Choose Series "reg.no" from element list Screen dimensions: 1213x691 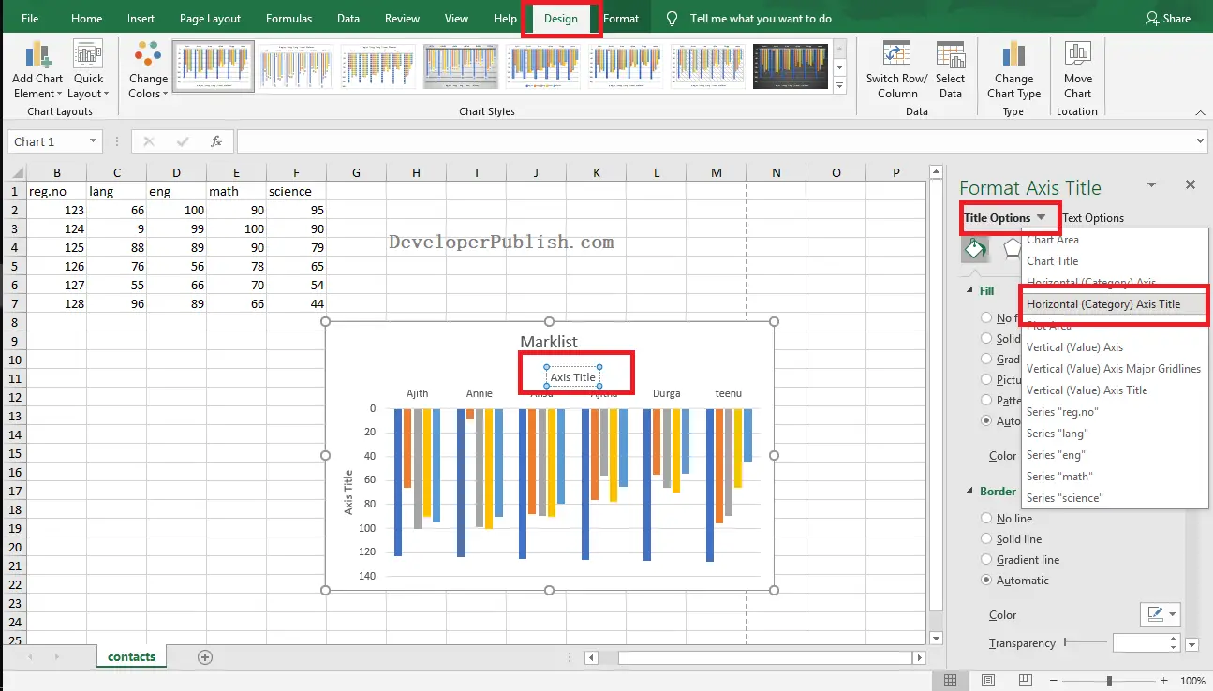1062,412
